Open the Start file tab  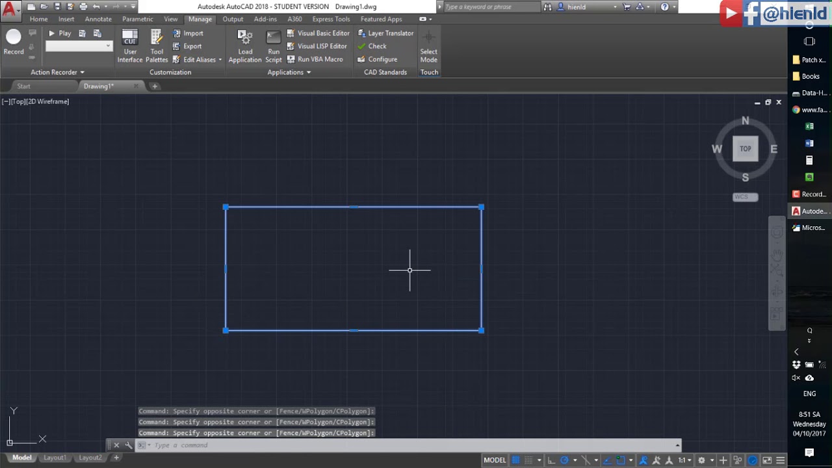click(23, 86)
